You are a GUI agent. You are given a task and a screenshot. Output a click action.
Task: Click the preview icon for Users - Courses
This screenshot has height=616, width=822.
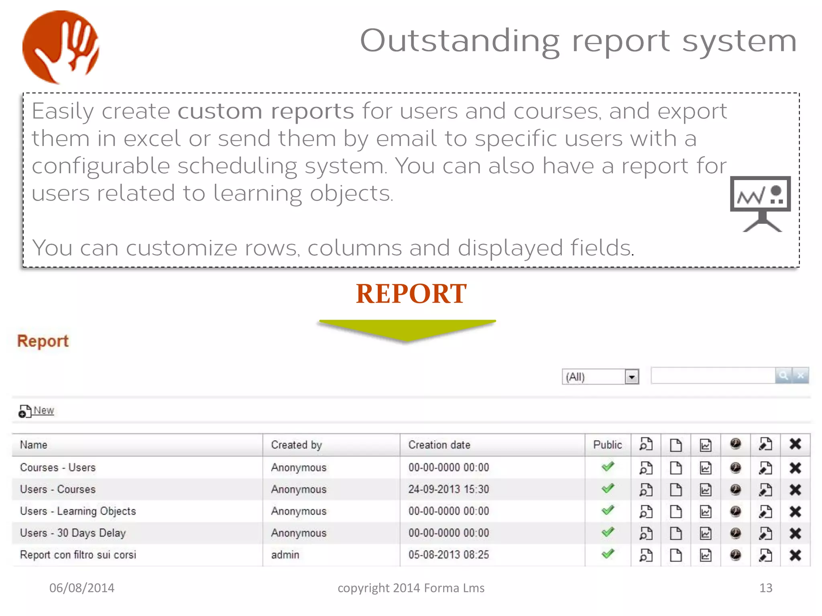(x=646, y=490)
